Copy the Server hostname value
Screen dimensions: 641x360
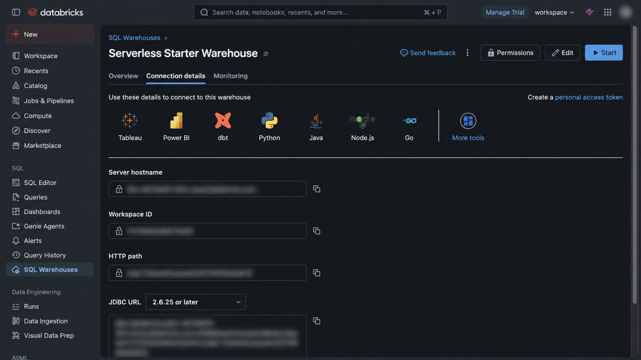coord(316,189)
